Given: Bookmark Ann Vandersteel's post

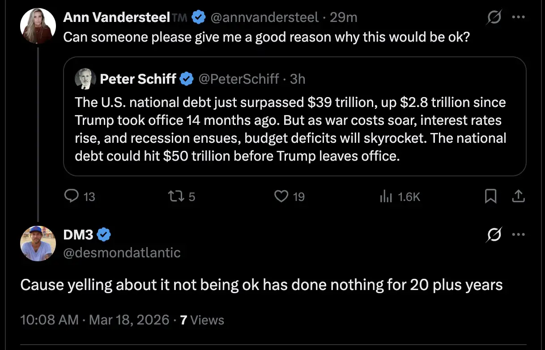Looking at the screenshot, I should [491, 196].
